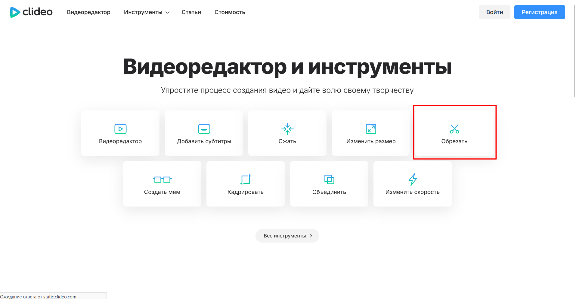Click the Объединить merge icon
Viewport: 576px width, 299px height.
[329, 179]
